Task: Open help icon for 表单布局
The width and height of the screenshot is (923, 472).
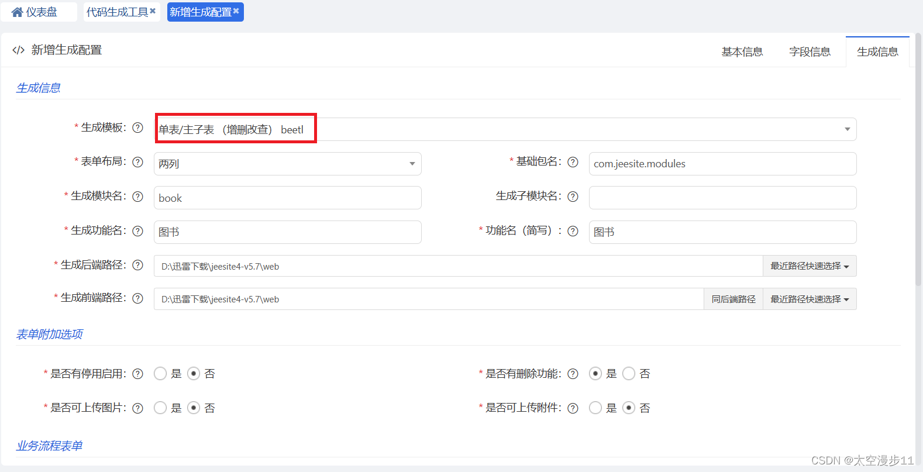Action: pos(137,162)
